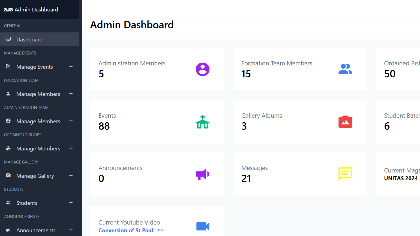Open Announcements in the sidebar menu
Screen dimensions: 420x236
click(x=40, y=230)
